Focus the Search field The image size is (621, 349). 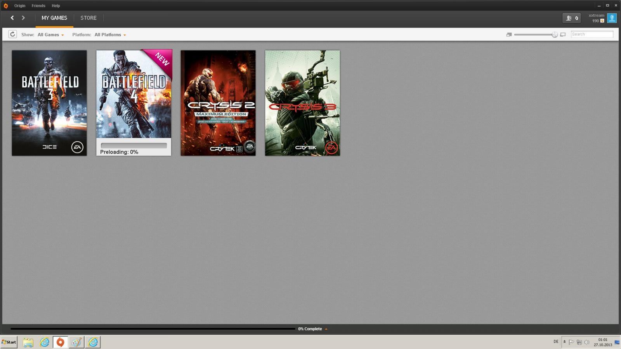pyautogui.click(x=592, y=34)
